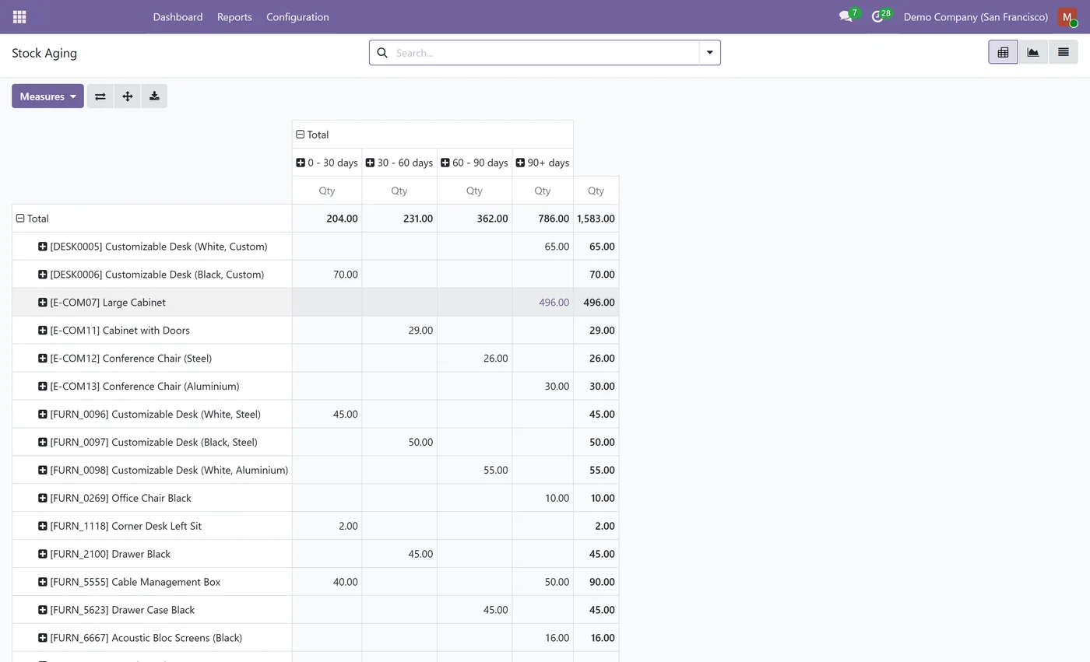The height and width of the screenshot is (662, 1090).
Task: Focus the Search input field
Action: tap(545, 53)
